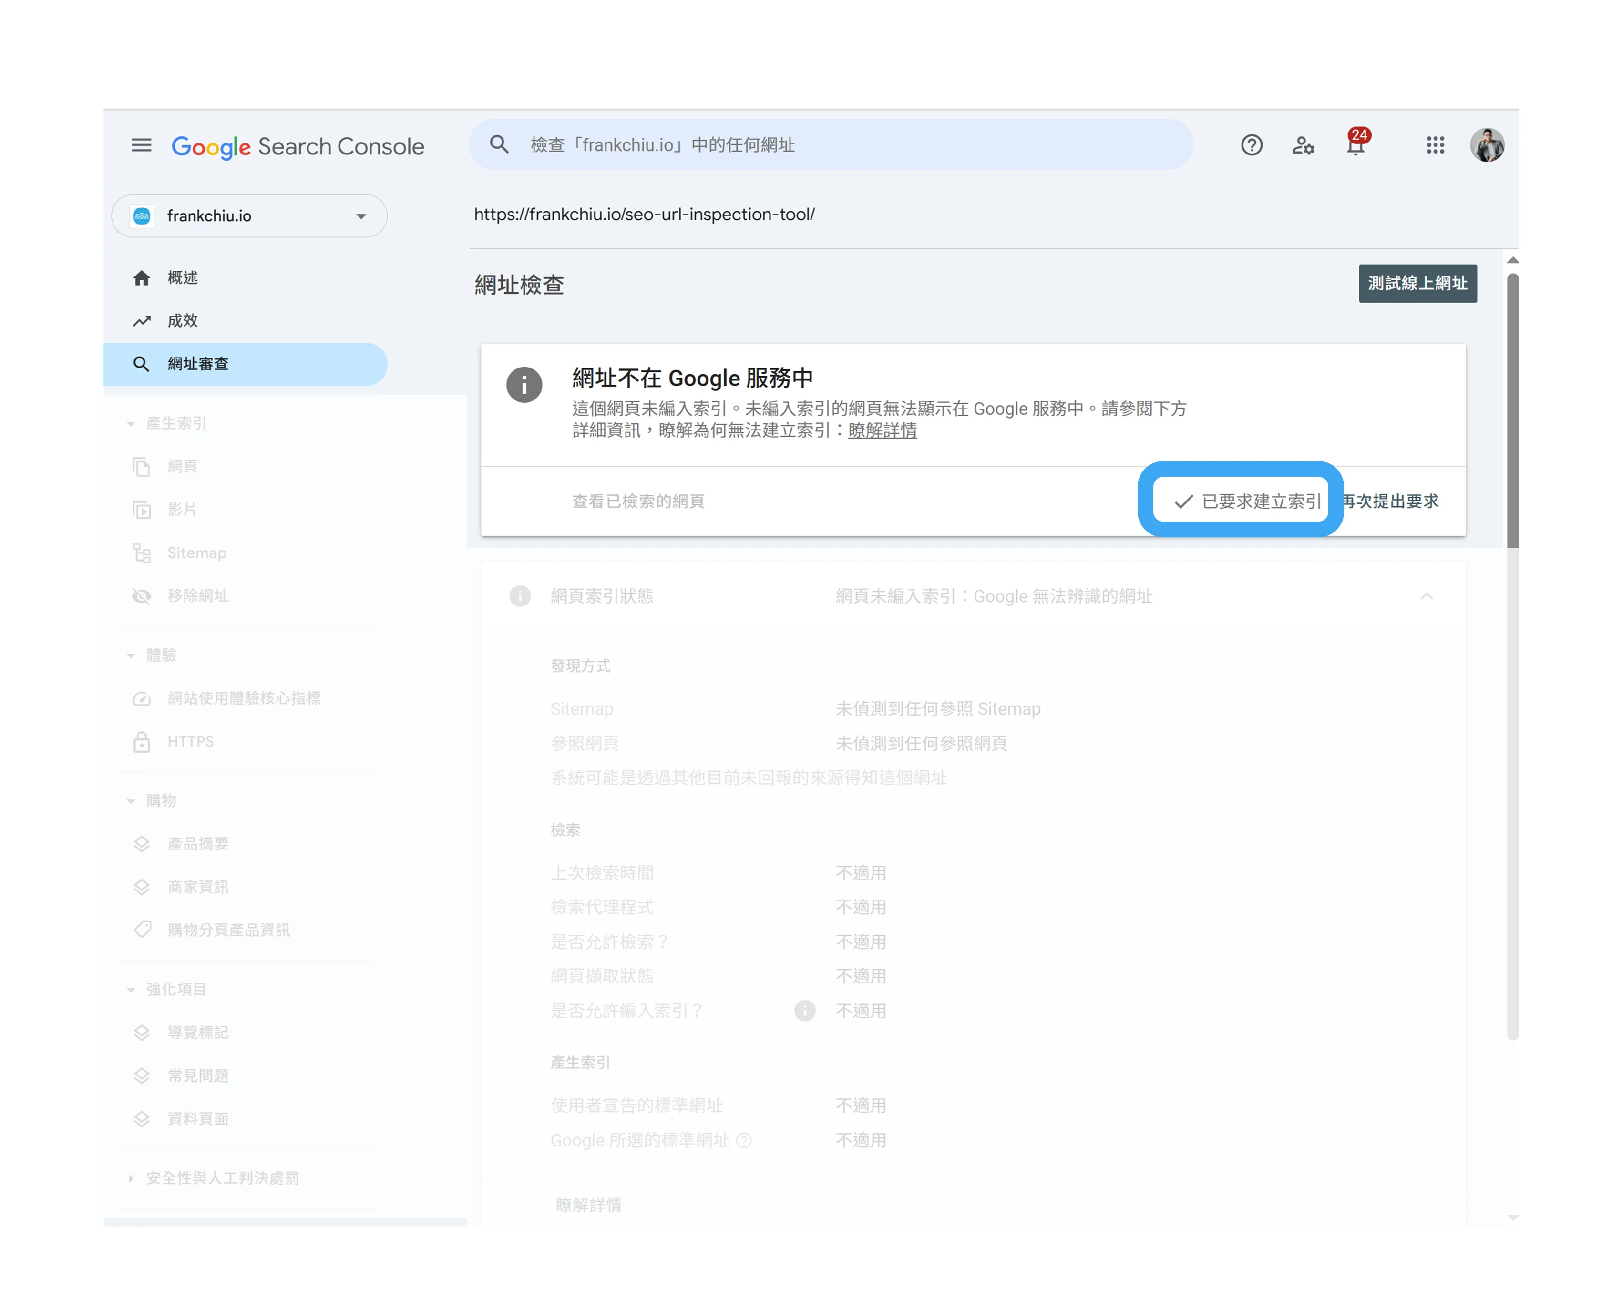1622x1310 pixels.
Task: Go to 概述 in sidebar
Action: 183,278
